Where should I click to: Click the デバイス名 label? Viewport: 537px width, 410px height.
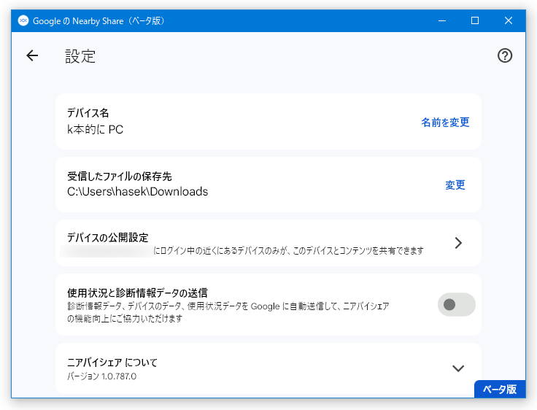[88, 112]
